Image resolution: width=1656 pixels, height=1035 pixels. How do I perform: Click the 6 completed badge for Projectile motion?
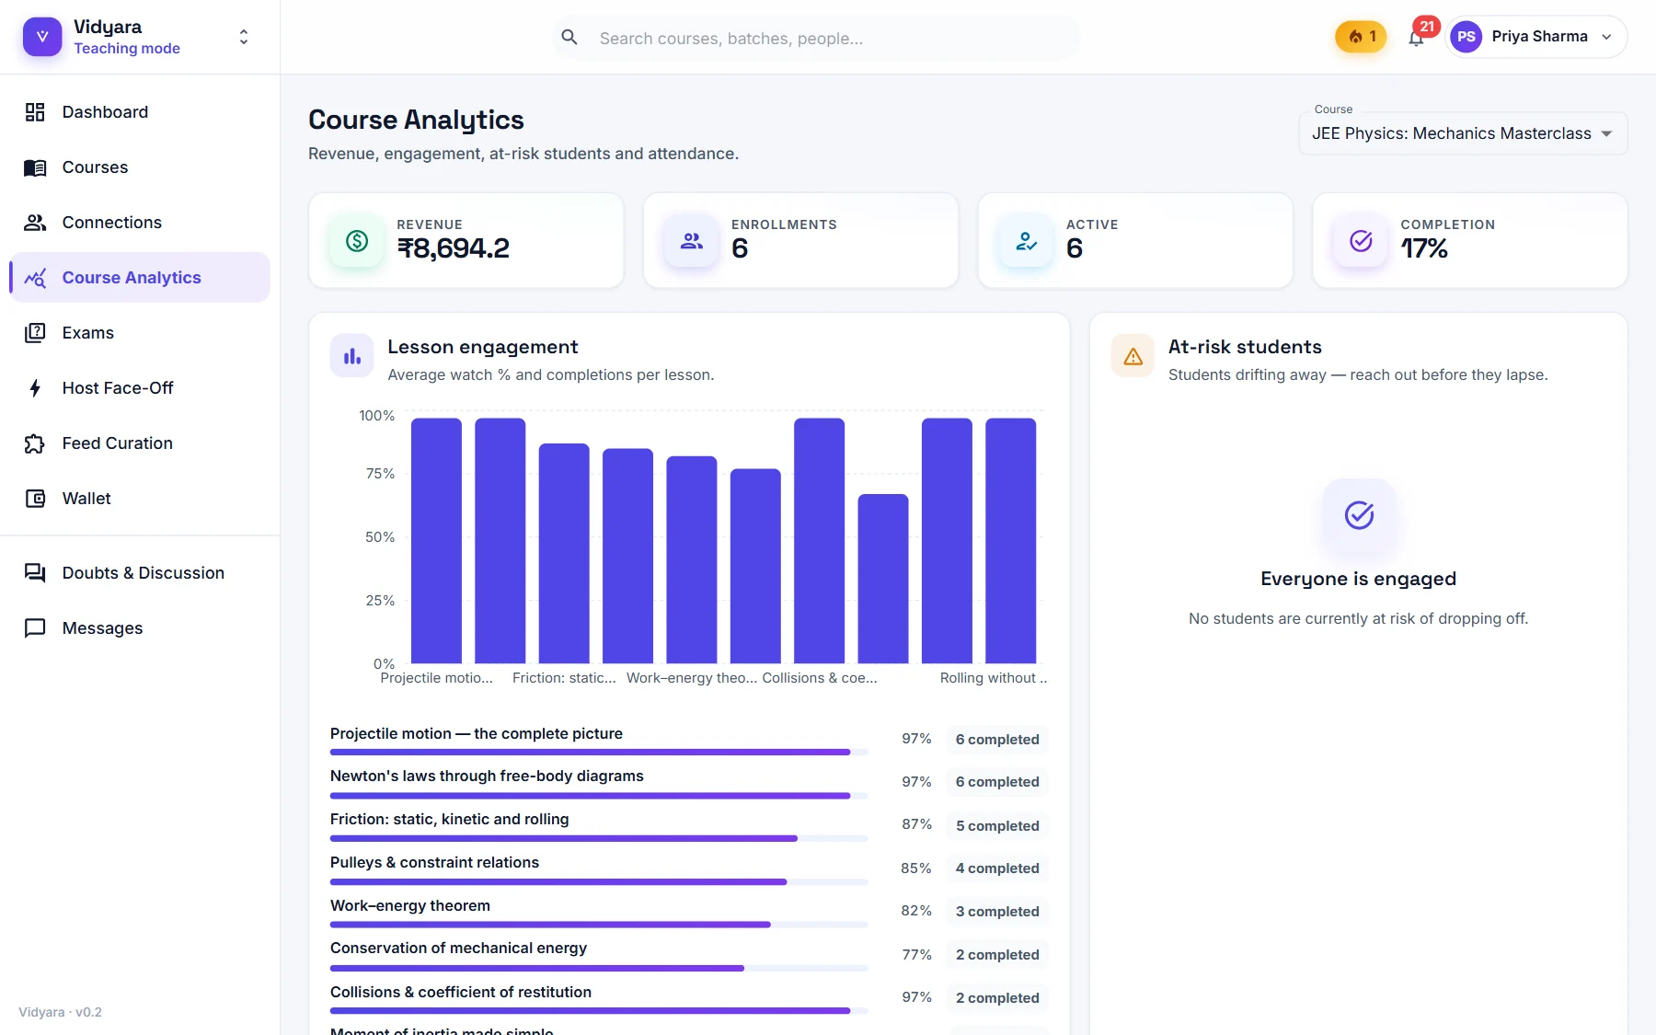997,740
